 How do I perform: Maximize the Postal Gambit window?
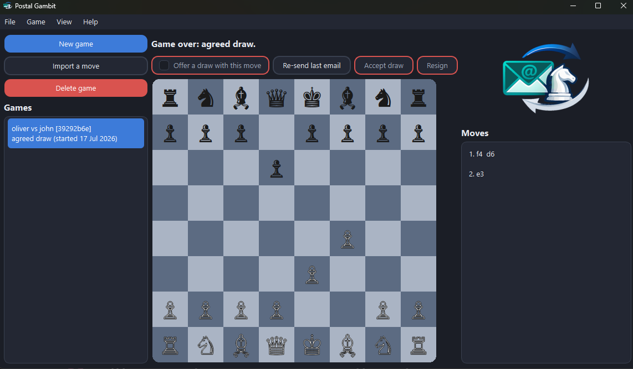(598, 6)
